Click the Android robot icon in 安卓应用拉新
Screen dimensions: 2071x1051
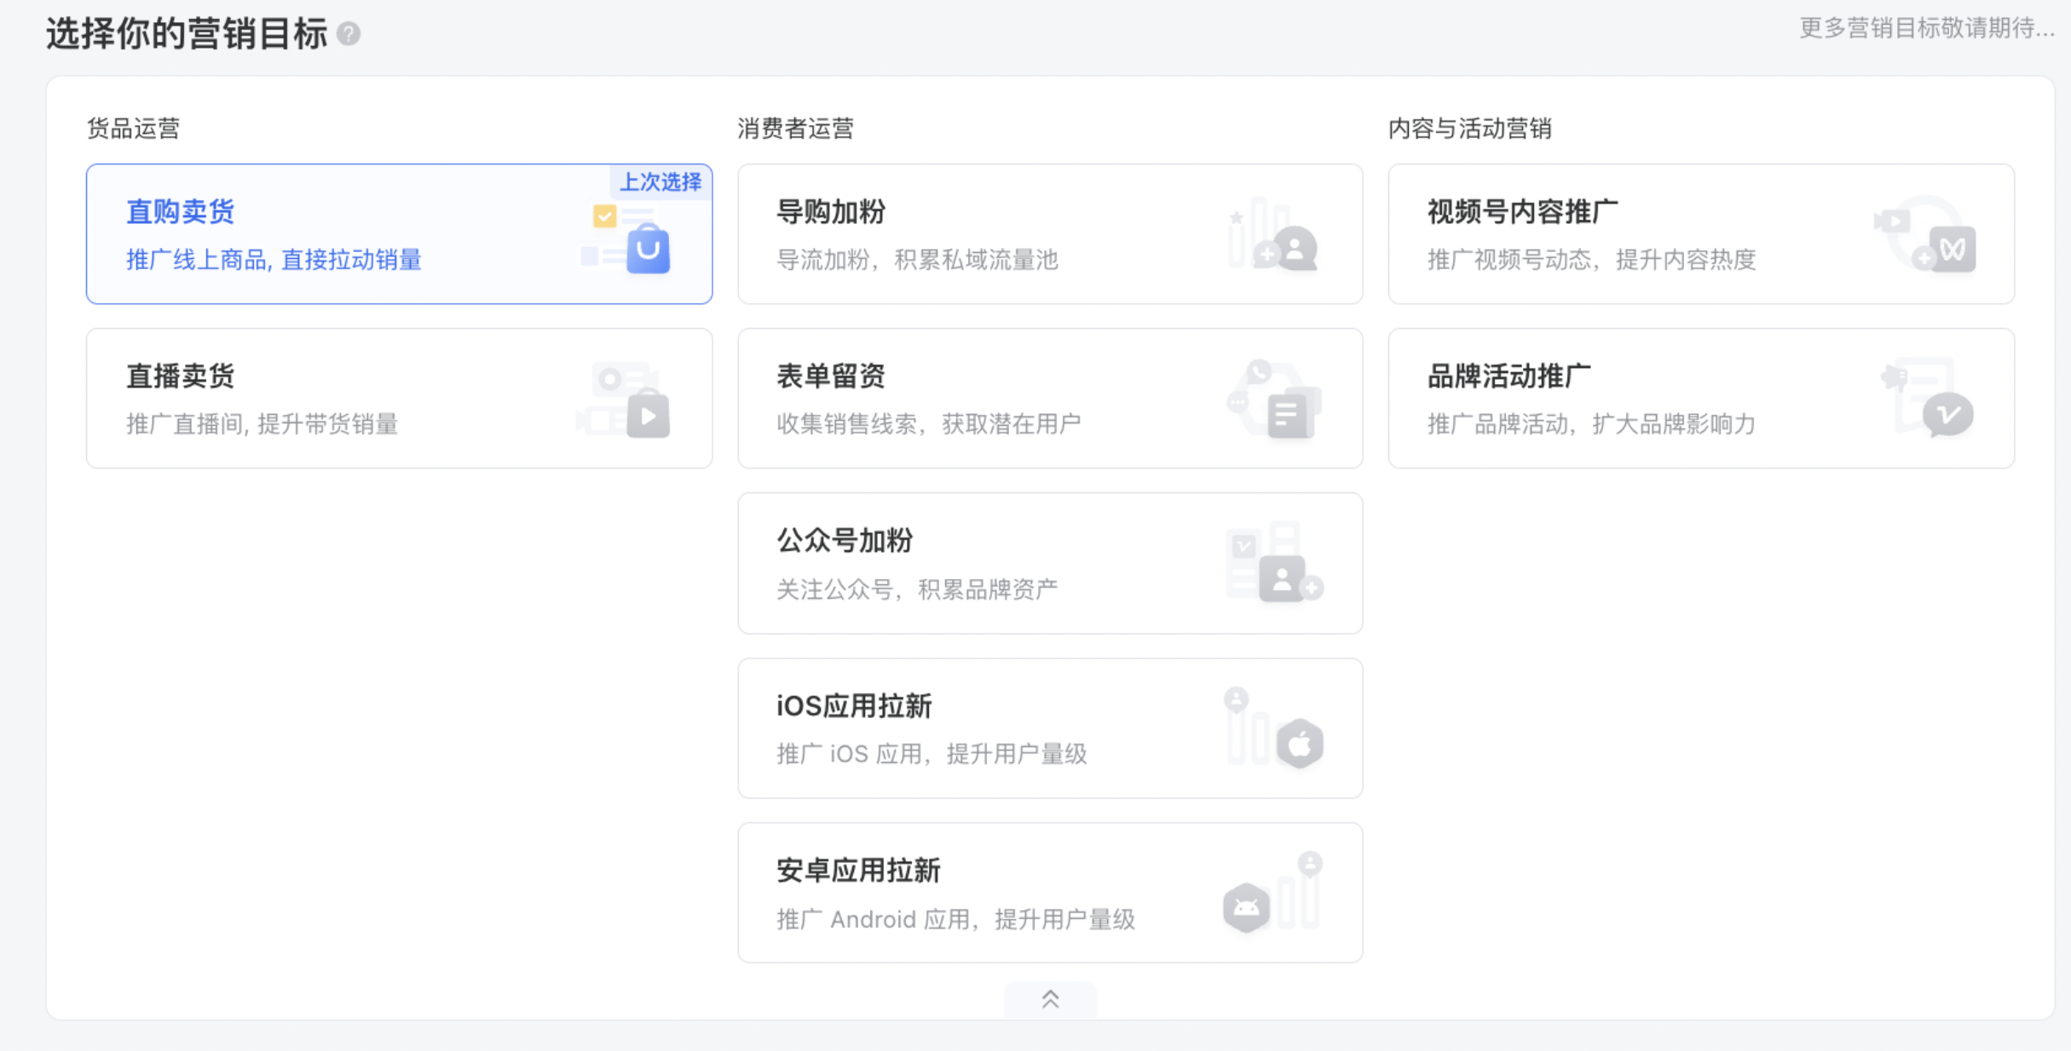pos(1246,908)
